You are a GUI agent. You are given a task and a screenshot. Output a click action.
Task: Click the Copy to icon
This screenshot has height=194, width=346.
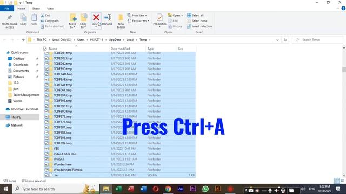click(83, 18)
